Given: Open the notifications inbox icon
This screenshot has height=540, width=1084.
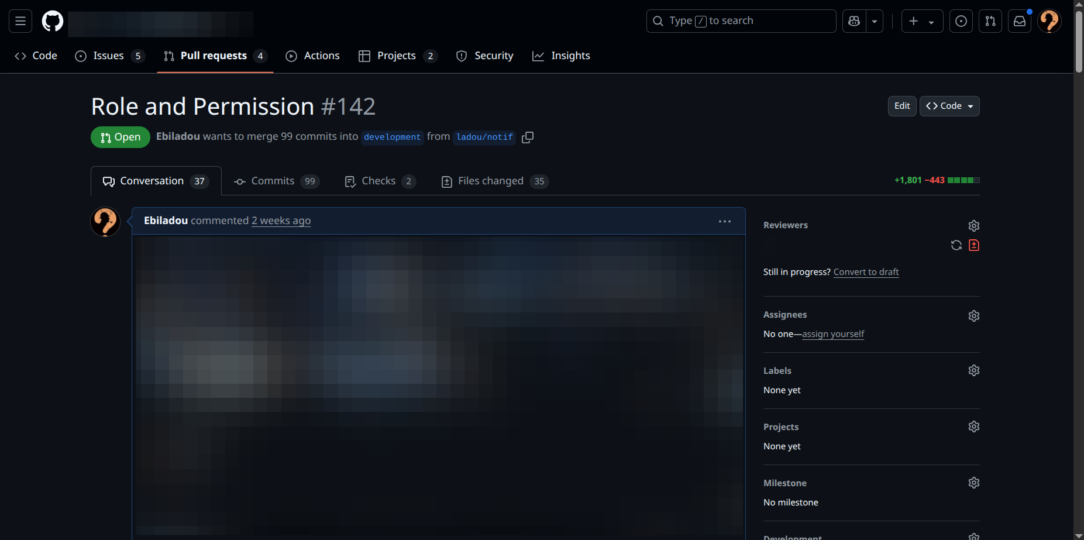Looking at the screenshot, I should pos(1020,21).
